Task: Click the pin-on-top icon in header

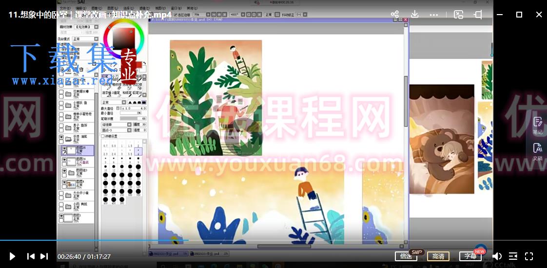Action: [x=478, y=14]
